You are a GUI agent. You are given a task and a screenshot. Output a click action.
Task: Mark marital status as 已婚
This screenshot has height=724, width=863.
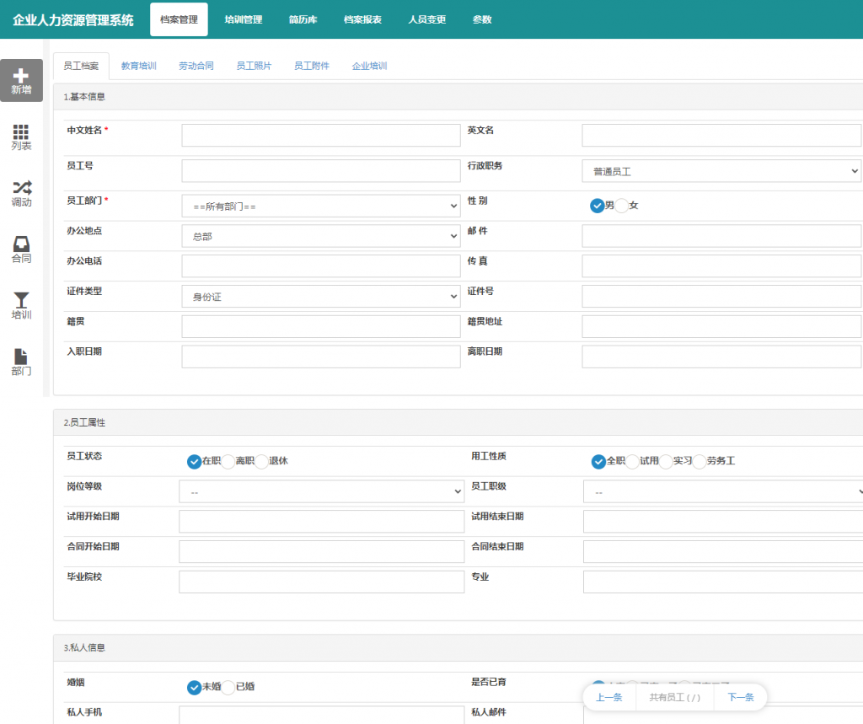click(x=228, y=687)
